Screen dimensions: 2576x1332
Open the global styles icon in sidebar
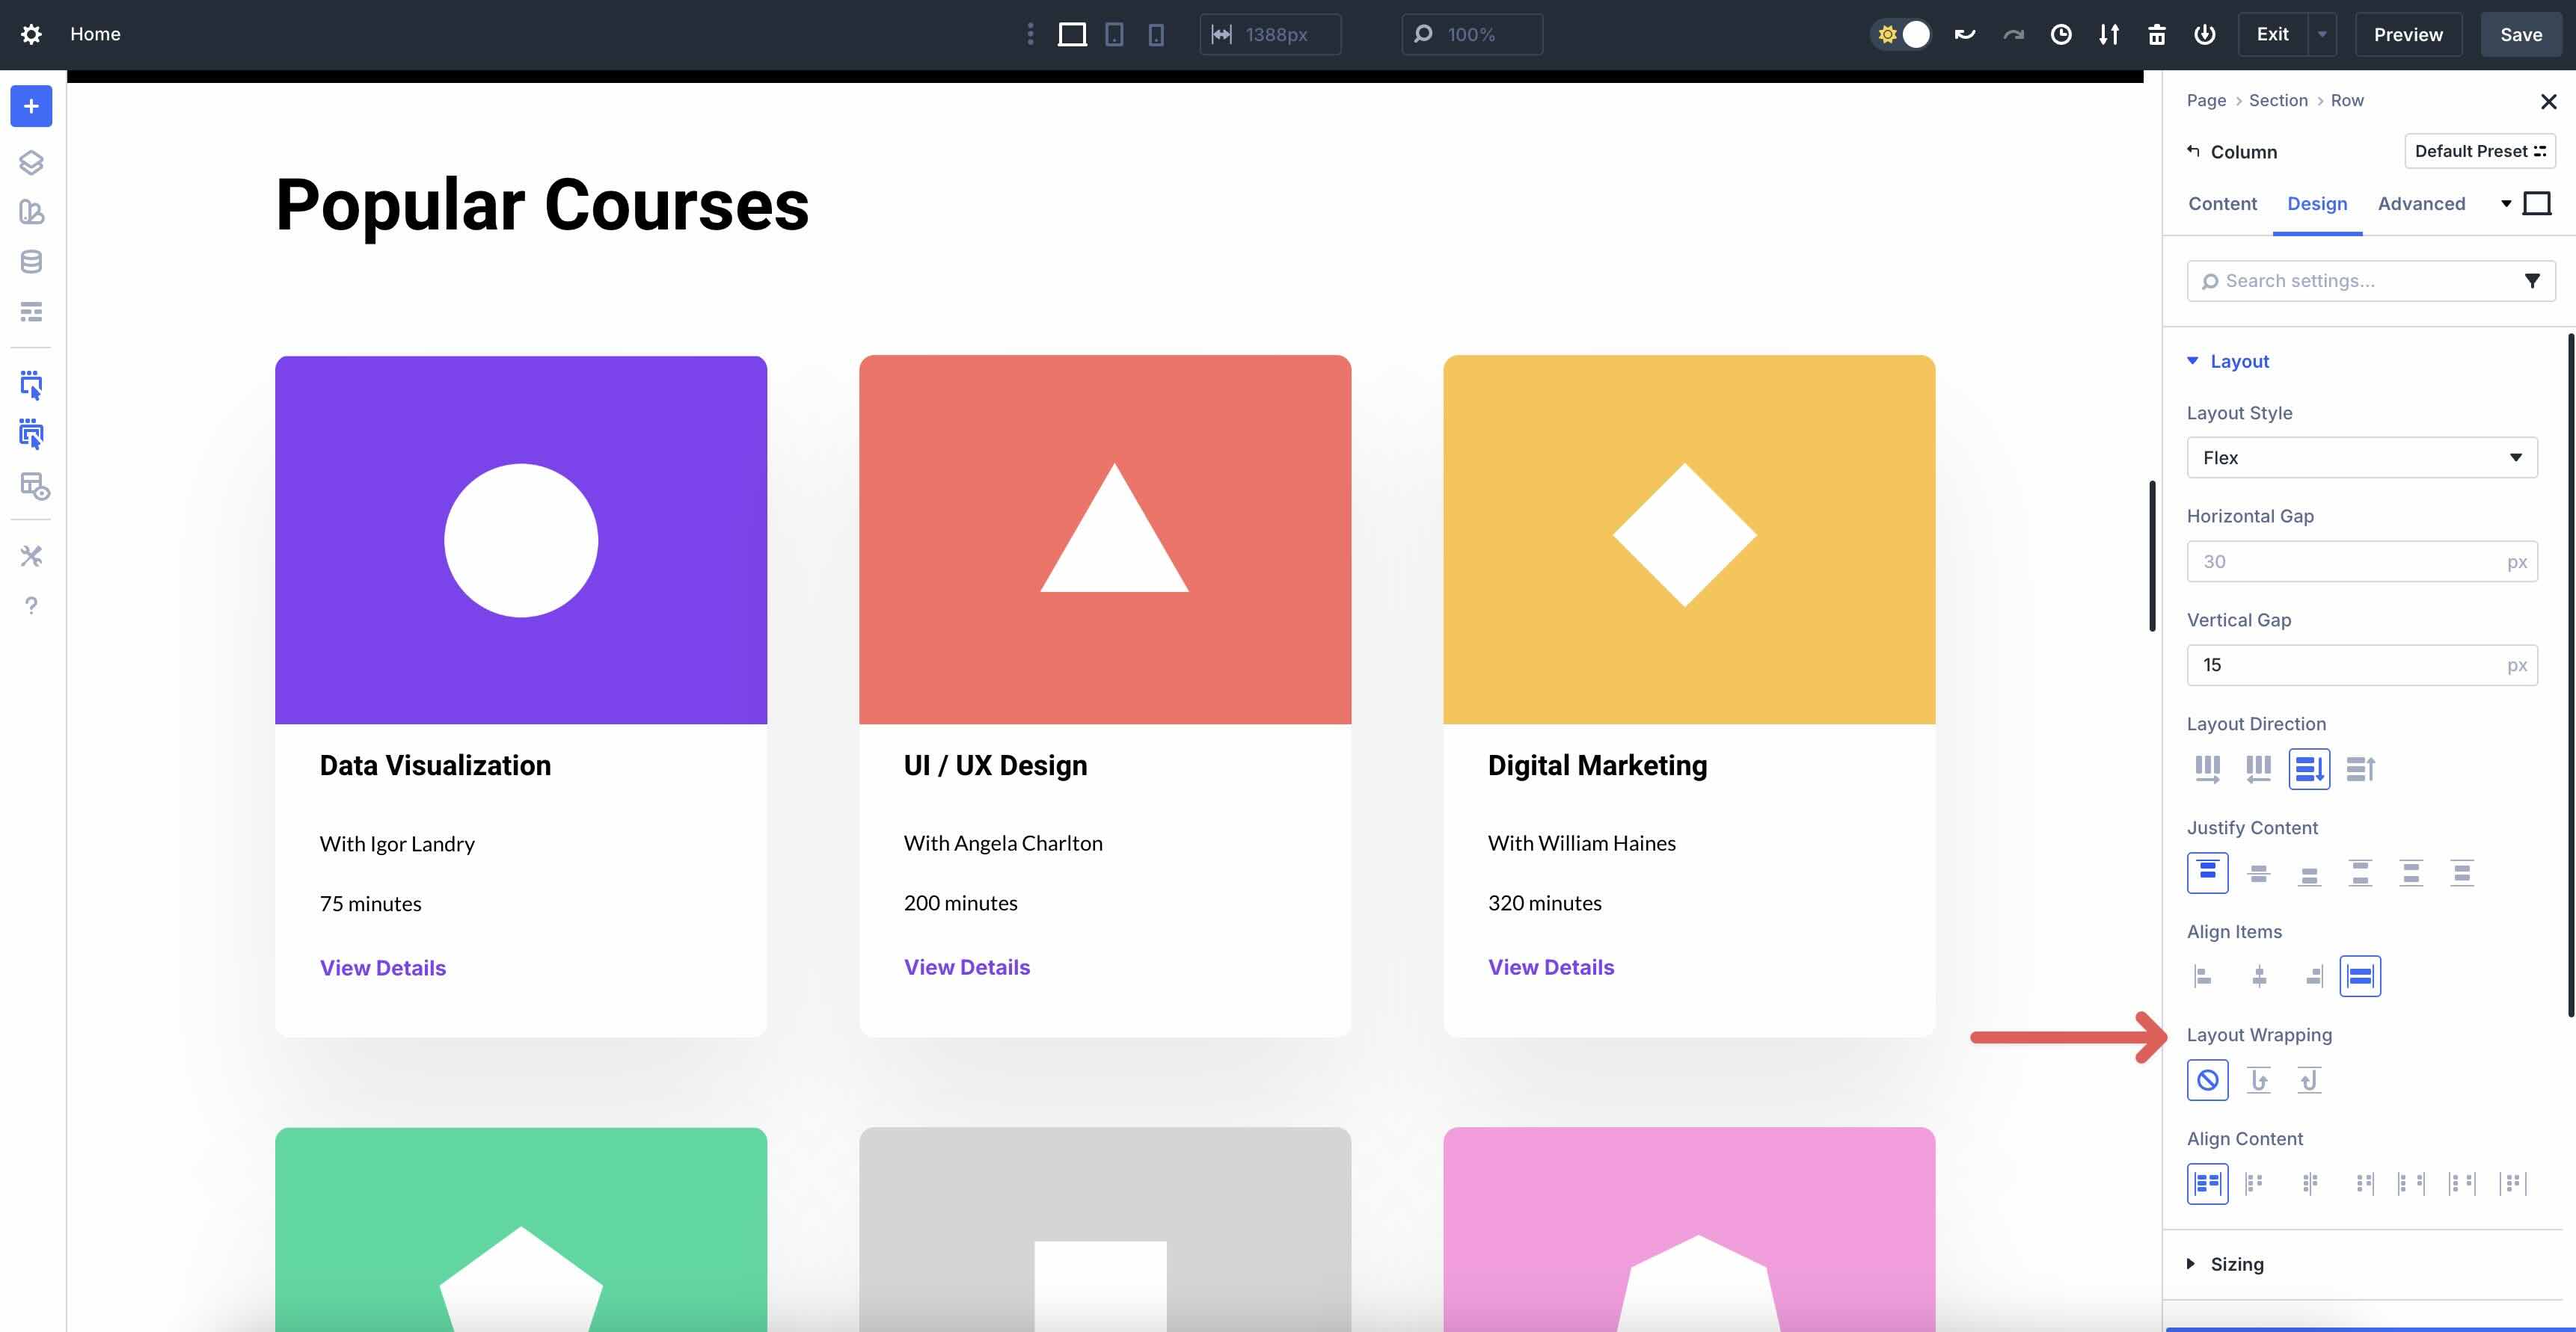(31, 213)
